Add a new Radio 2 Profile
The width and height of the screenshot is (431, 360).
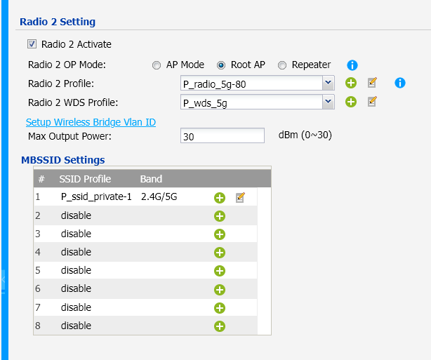pos(351,83)
